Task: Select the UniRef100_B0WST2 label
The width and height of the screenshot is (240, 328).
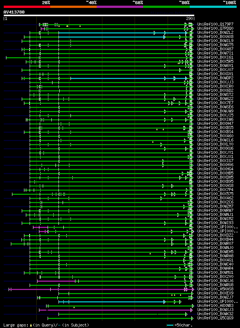Action: click(215, 94)
